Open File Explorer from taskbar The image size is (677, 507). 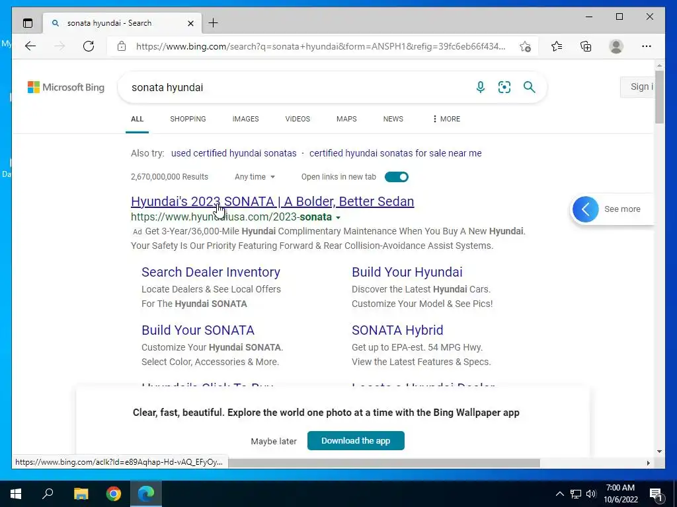click(81, 494)
